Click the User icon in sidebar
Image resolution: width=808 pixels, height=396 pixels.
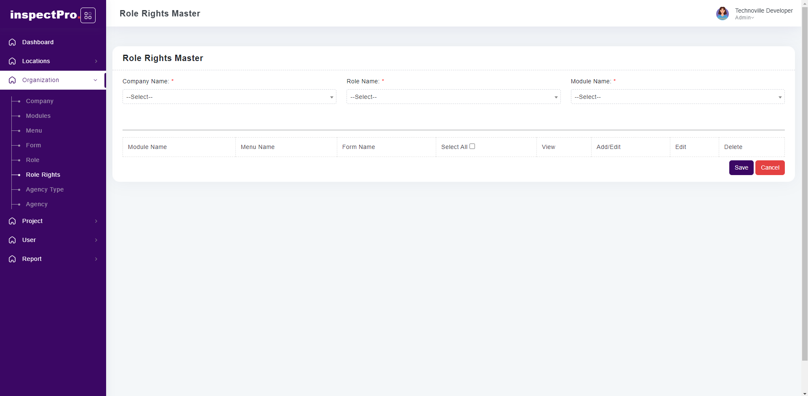coord(12,240)
